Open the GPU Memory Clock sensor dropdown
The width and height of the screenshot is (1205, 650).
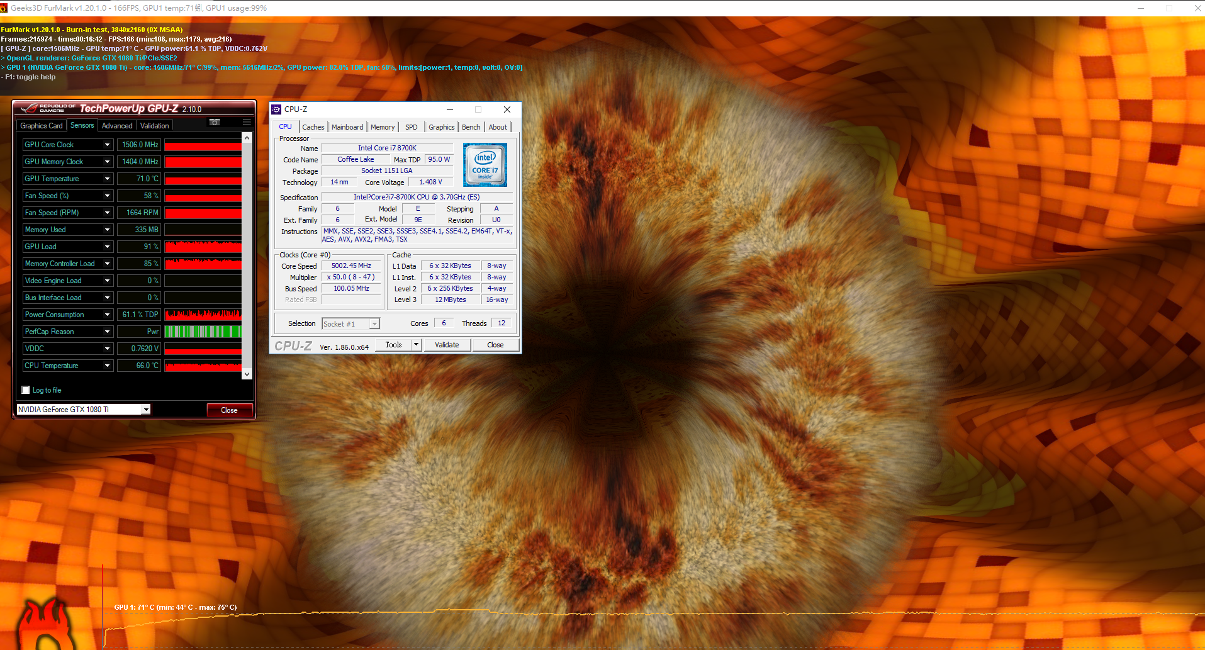tap(107, 162)
